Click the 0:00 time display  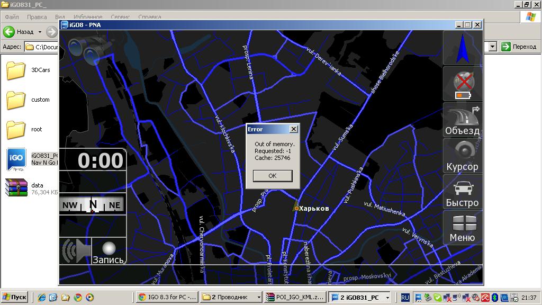tap(100, 160)
